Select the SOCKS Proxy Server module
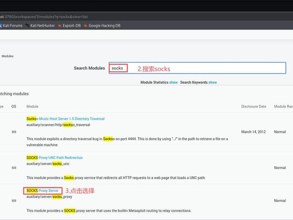 42,191
